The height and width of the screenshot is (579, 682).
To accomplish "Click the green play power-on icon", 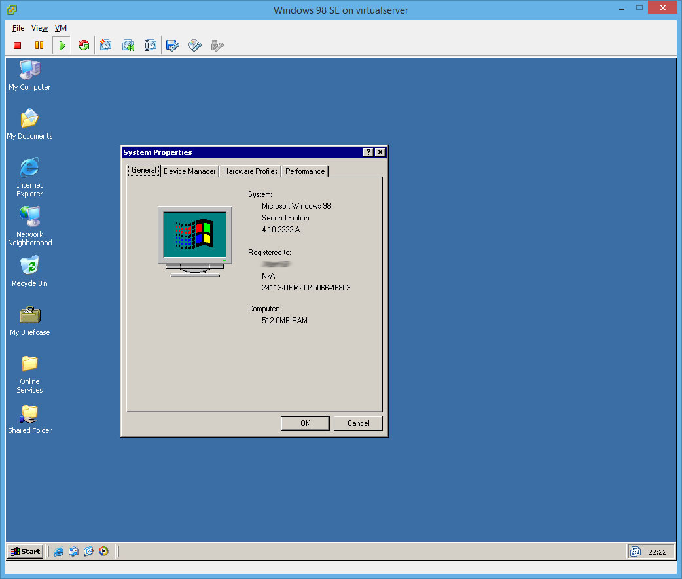I will point(62,45).
